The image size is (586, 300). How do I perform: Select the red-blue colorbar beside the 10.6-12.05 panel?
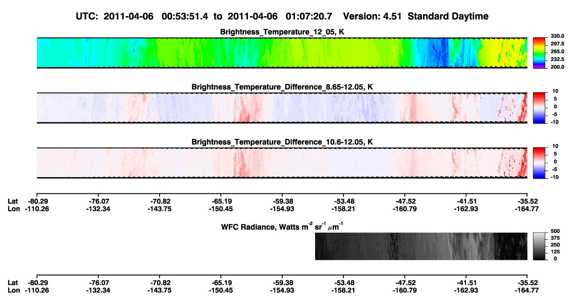pyautogui.click(x=539, y=163)
